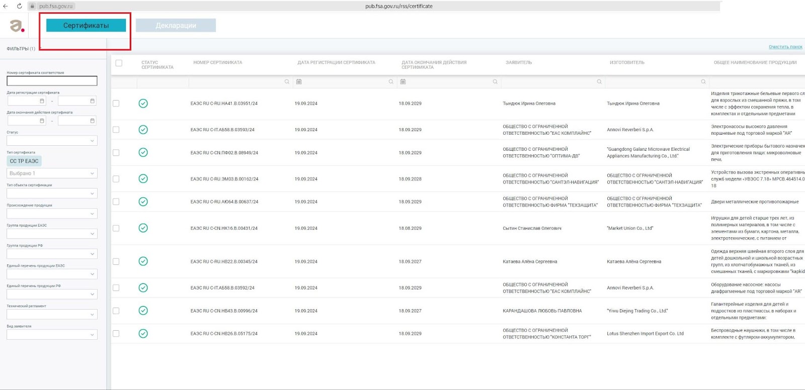
Task: Click status icon of certificate ЭМ03.В.00162/24
Action: 143,179
